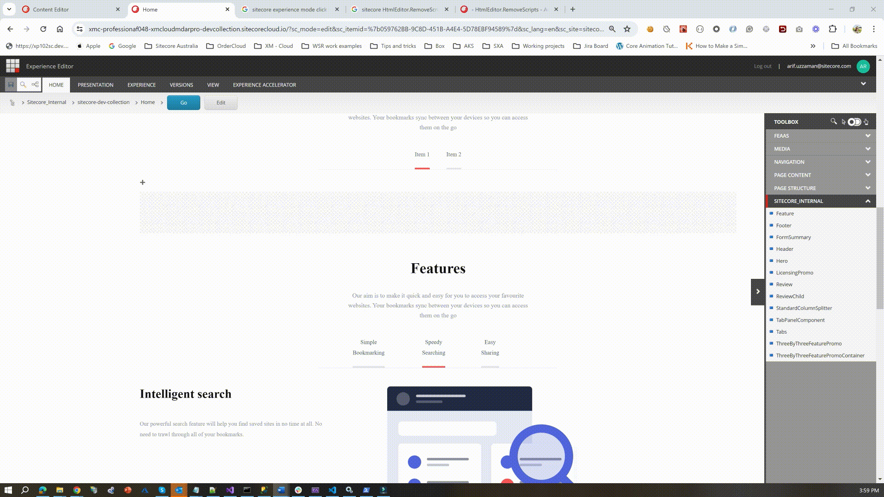Flip the component highlighting toggle in Toolbox
884x497 pixels.
(x=855, y=121)
